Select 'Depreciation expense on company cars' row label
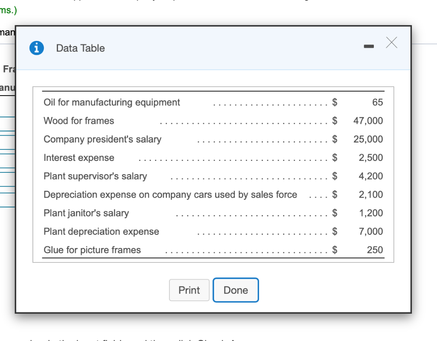Viewport: 437px width, 341px height. [x=170, y=194]
